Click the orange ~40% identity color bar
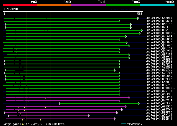 point(54,5)
